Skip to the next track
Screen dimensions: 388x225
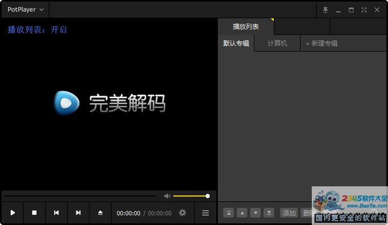78,213
